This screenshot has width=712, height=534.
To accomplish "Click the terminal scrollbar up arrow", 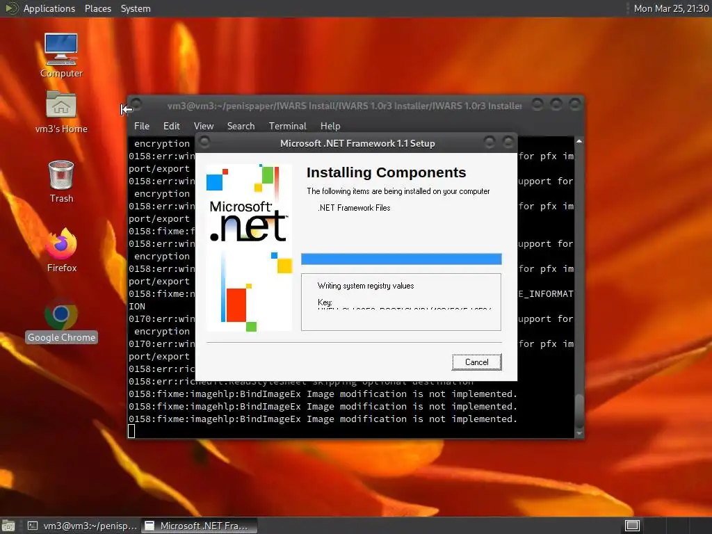I will (579, 142).
